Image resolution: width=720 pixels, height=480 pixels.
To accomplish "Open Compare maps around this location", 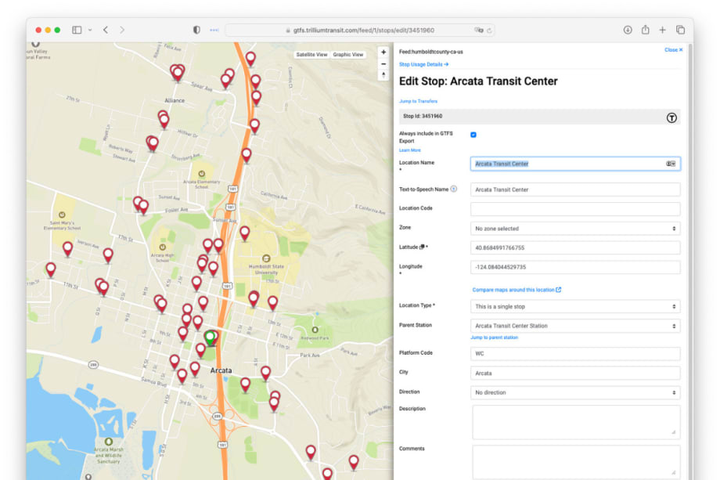I will 517,288.
